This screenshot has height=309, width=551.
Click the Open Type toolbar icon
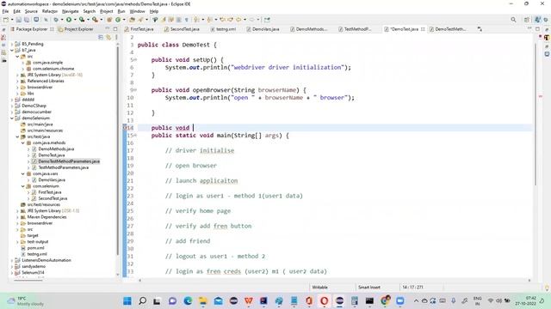[x=132, y=20]
